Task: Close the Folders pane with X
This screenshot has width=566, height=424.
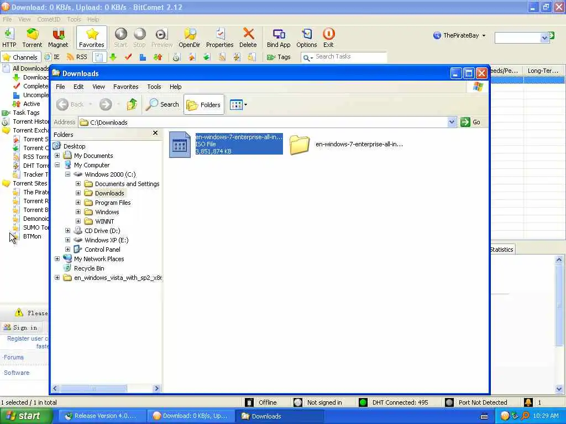Action: click(155, 133)
